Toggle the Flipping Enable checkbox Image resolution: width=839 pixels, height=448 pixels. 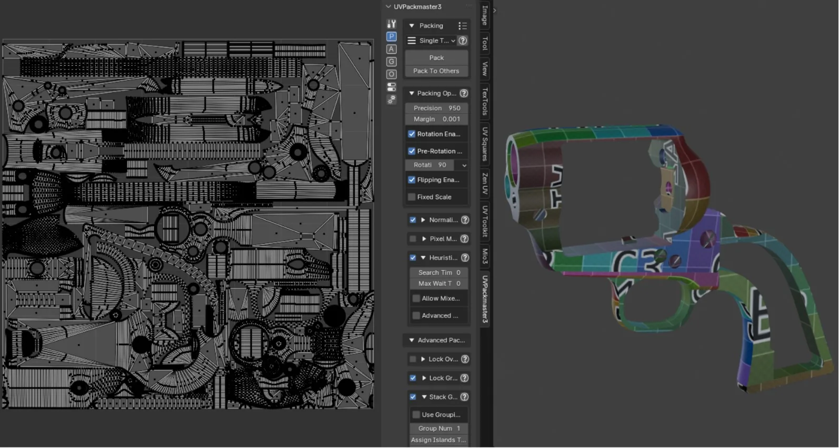click(412, 180)
